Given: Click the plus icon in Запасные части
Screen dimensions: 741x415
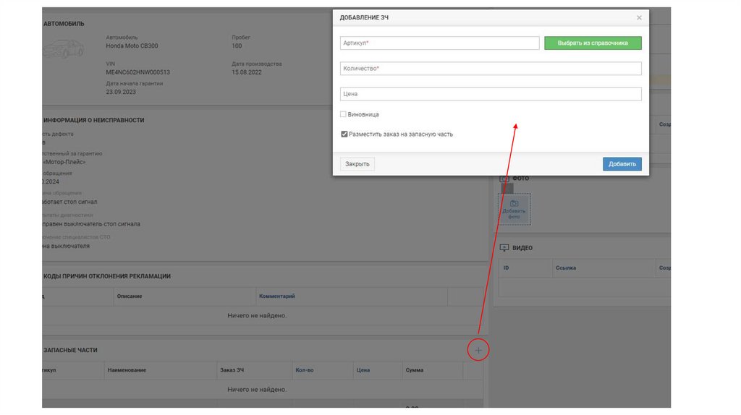Looking at the screenshot, I should [478, 350].
